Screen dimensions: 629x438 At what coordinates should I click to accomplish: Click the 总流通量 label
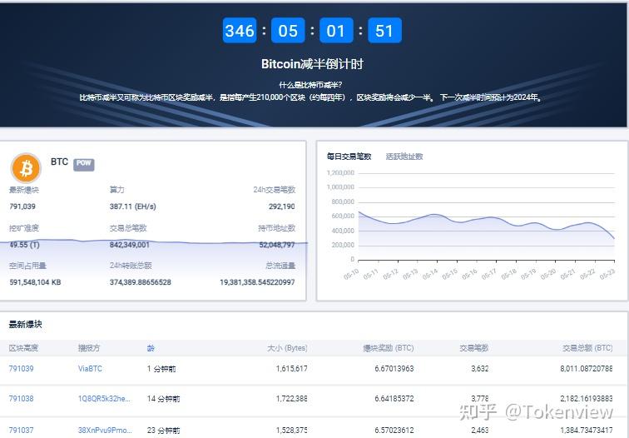280,266
